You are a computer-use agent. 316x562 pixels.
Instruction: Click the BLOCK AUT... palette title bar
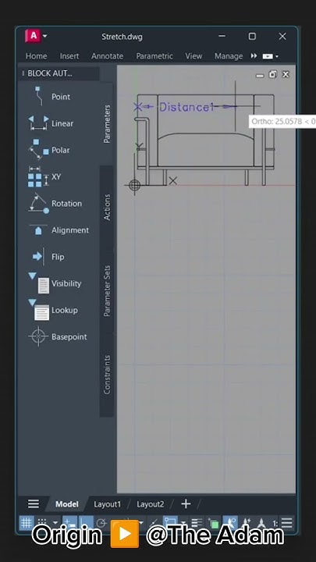[x=59, y=73]
